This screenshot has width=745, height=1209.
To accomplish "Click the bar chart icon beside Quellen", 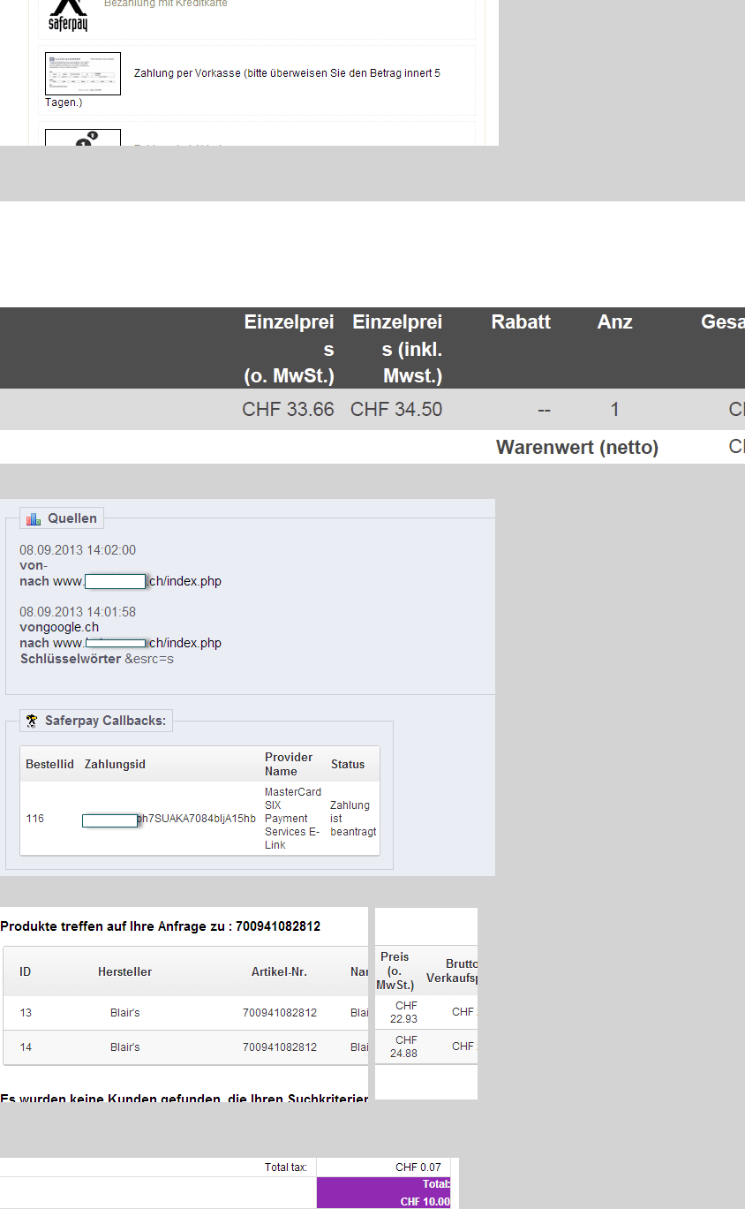I will click(x=34, y=518).
